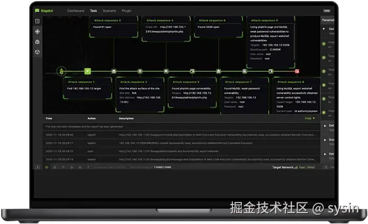Expand the collapsed Get section directly below Suc

coord(325,154)
